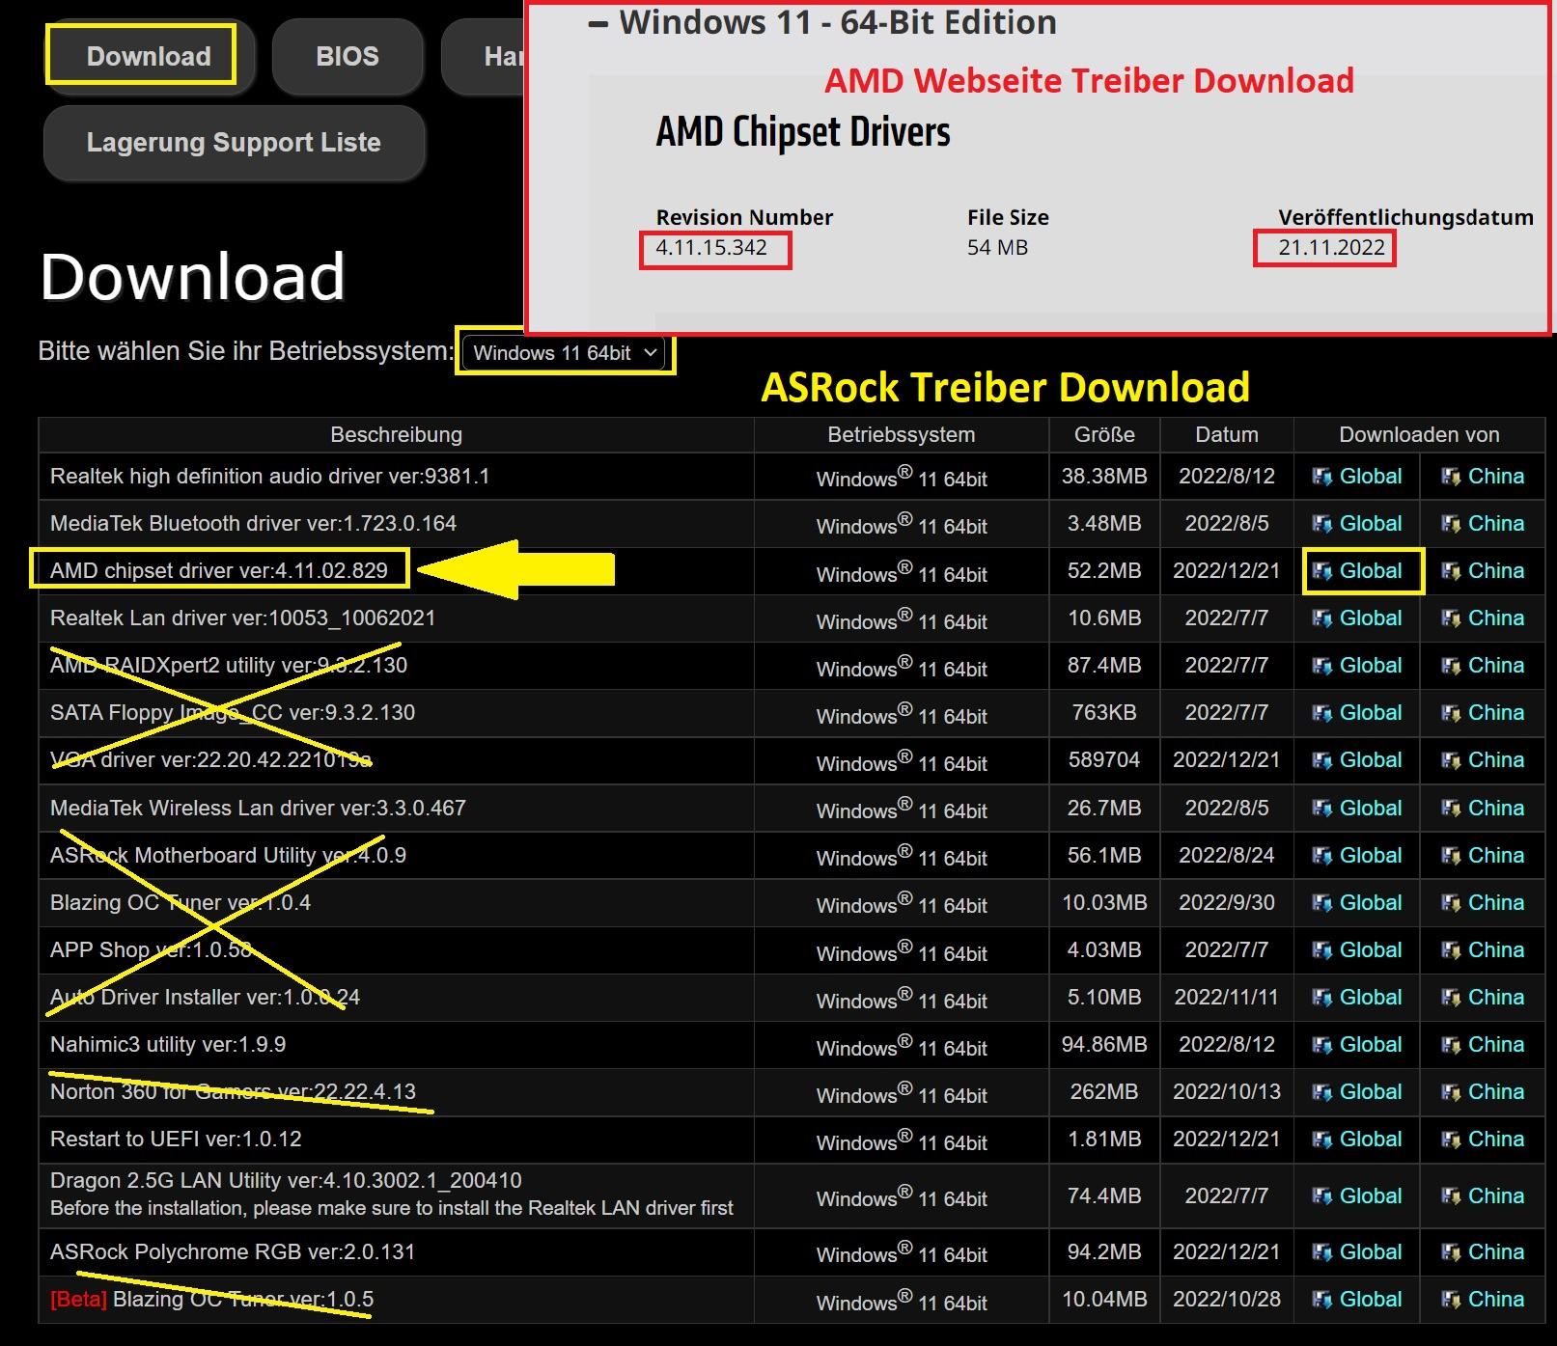The height and width of the screenshot is (1346, 1557).
Task: Click the 'Betriebssystem' column header
Action: click(902, 435)
